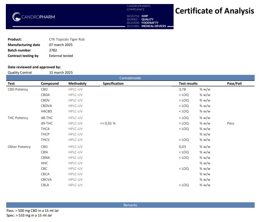Select the THCV compound cell

[x=45, y=140]
